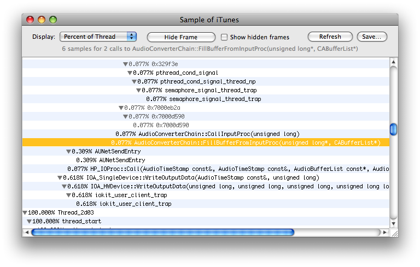
Task: Collapse the Thread_2d03 disclosure triangle
Action: 25,213
